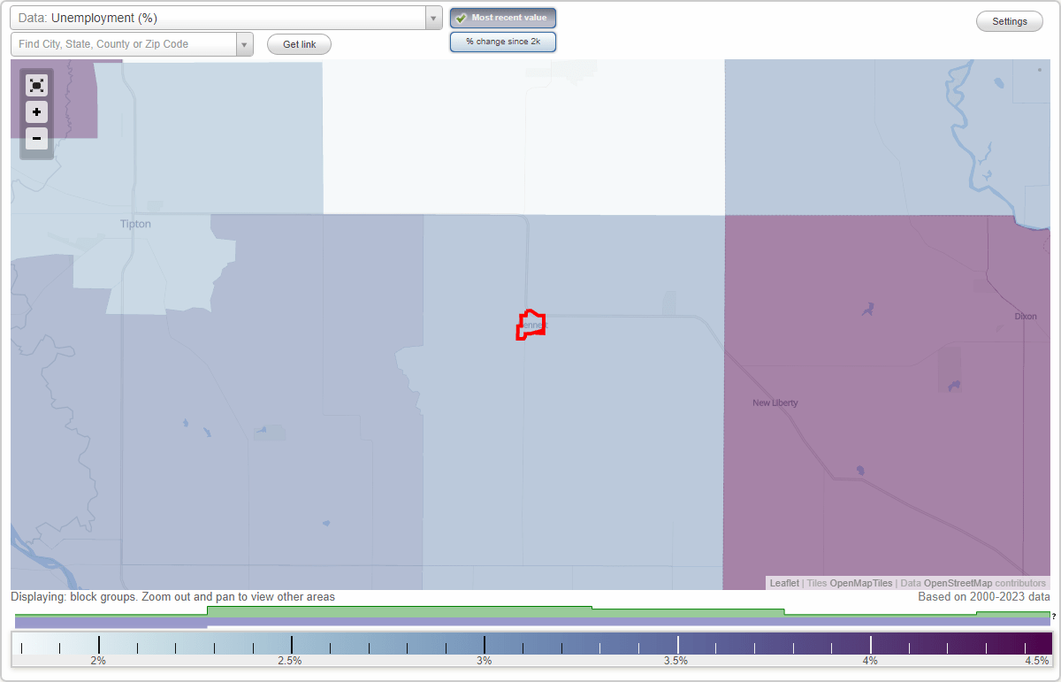Select the red-outlined area on the map
This screenshot has width=1061, height=682.
coord(530,326)
